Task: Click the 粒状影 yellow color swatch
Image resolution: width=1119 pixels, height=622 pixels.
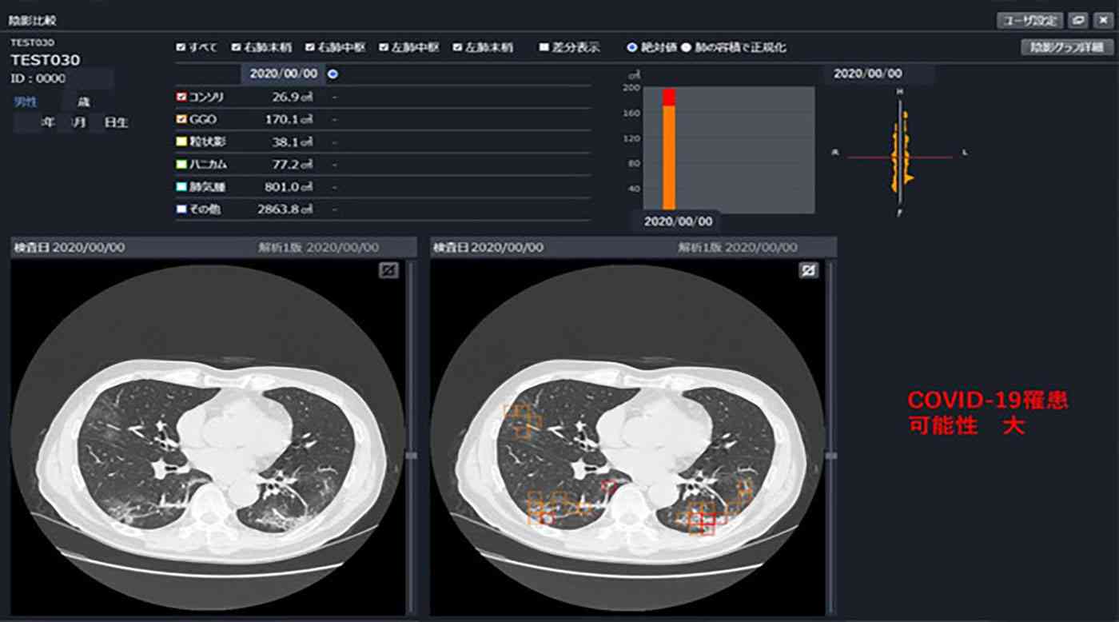Action: point(181,142)
